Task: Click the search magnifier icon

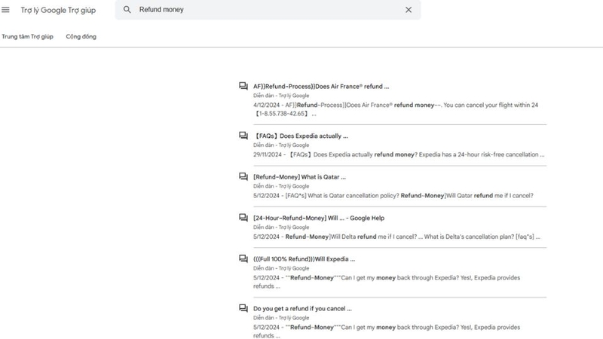Action: (127, 10)
